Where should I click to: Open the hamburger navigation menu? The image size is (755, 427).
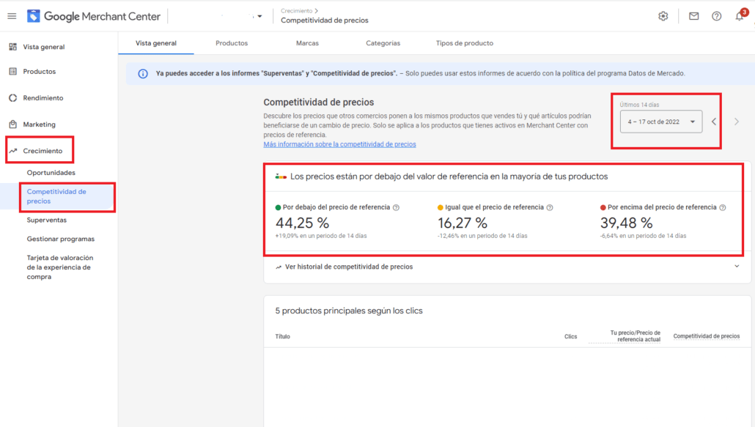[x=12, y=16]
